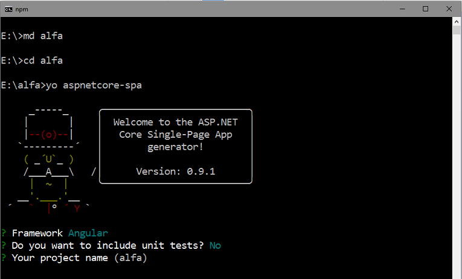Click the 'No' unit tests answer

tap(215, 246)
